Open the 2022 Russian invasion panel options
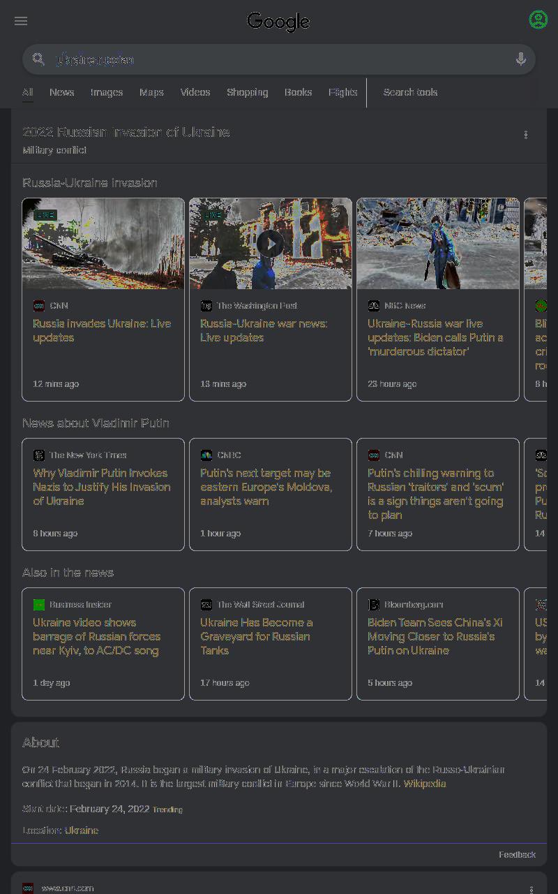Viewport: 558px width, 894px height. click(526, 135)
